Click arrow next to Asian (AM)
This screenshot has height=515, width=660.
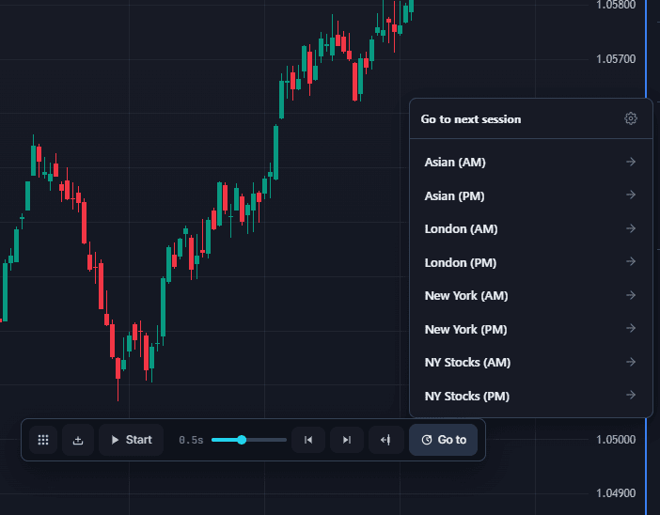point(631,162)
